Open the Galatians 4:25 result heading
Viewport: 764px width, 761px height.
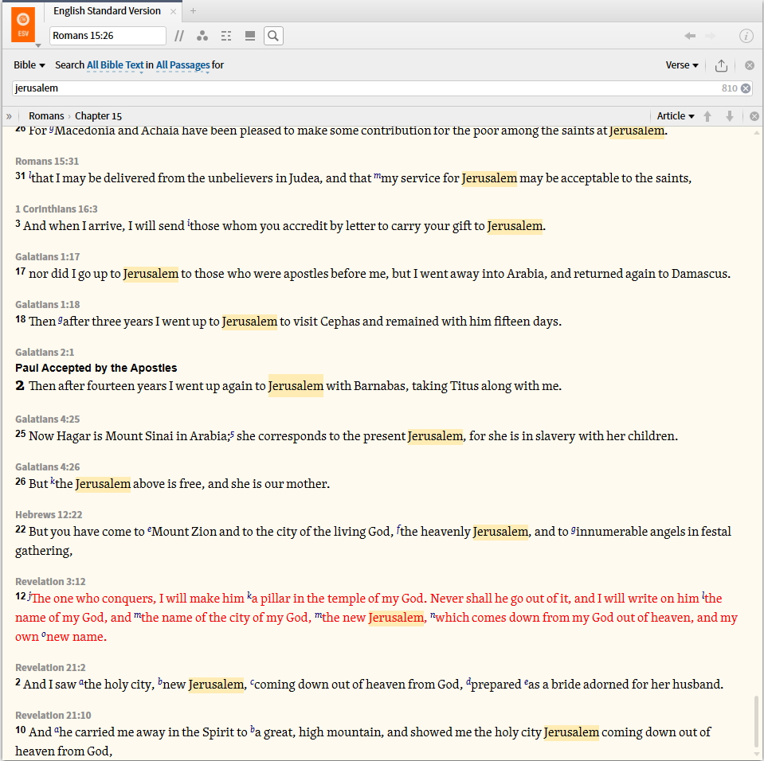point(47,420)
